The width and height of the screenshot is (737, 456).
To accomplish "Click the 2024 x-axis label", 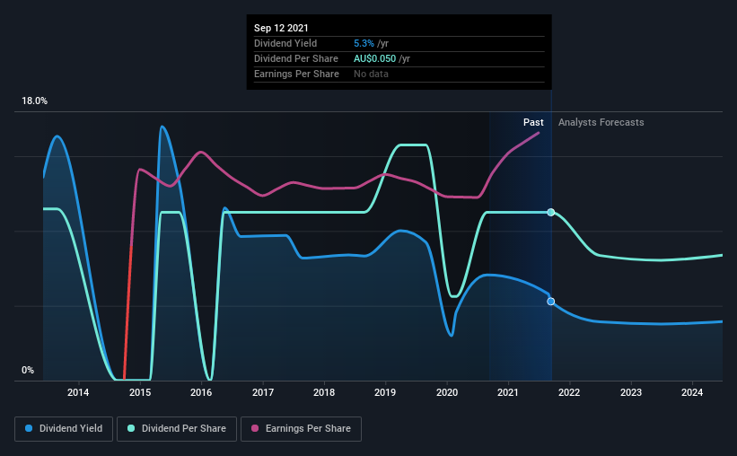I will pos(692,392).
